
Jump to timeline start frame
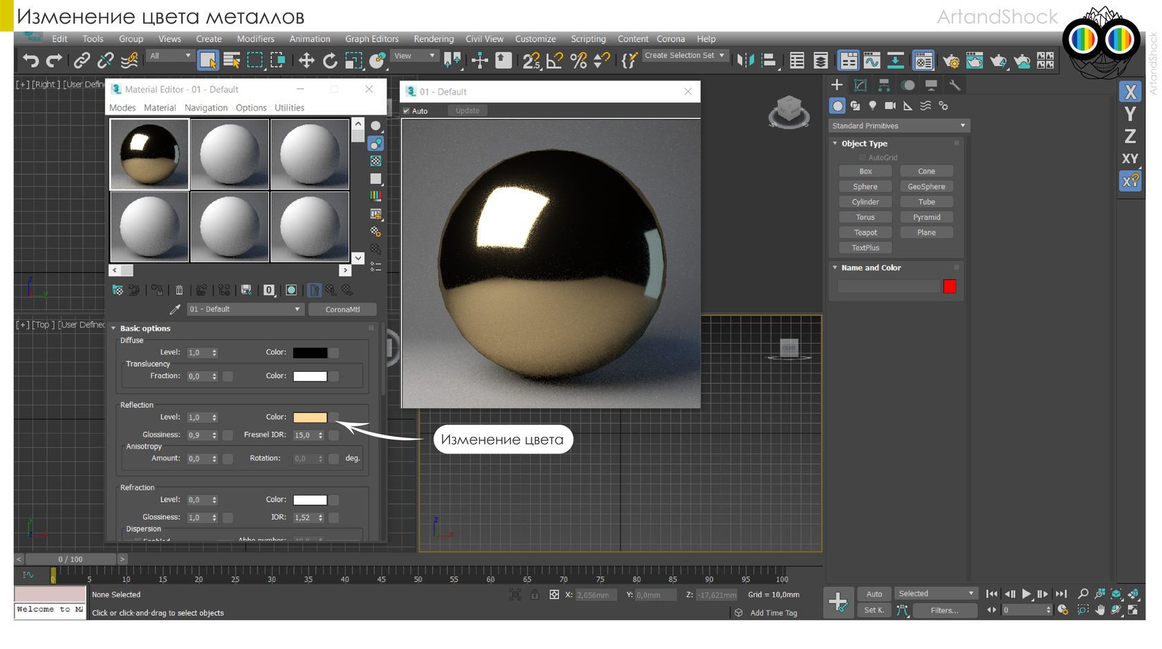(991, 594)
